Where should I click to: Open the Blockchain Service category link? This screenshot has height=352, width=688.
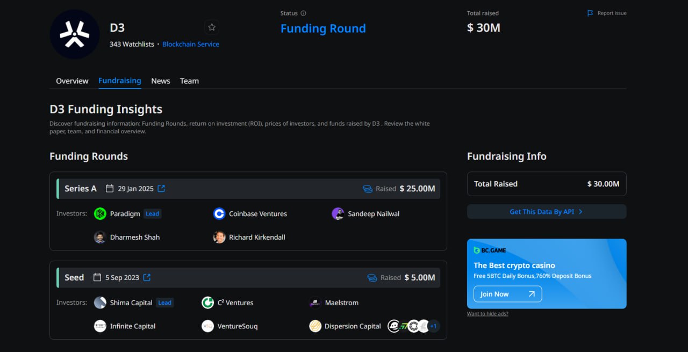pos(191,44)
